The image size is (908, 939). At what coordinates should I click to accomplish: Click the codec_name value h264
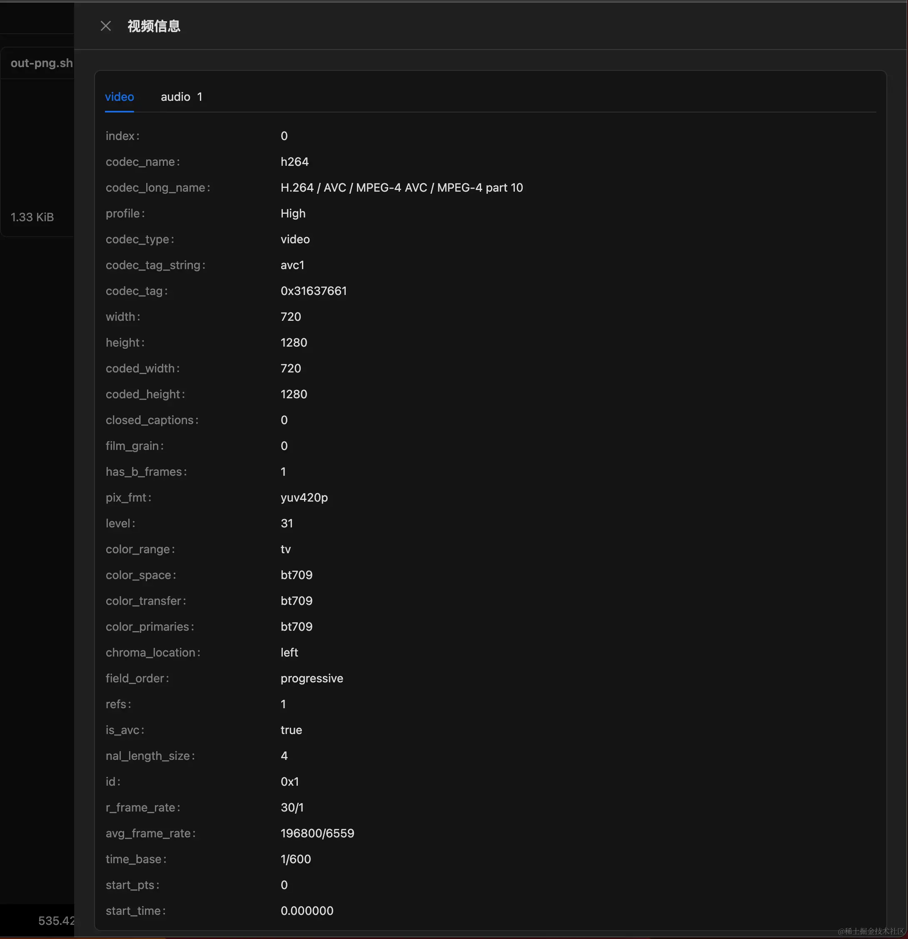(x=294, y=162)
